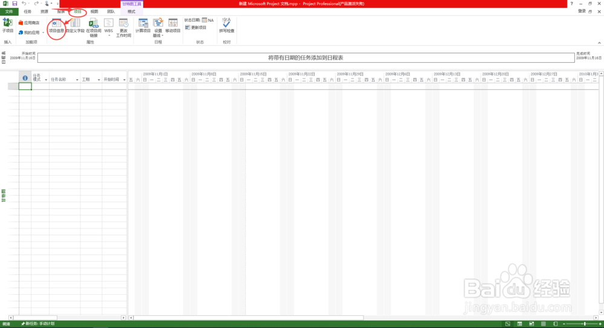Screen dimensions: 604x328
Task: Click the task table horizontal scrollbar
Action: click(35, 318)
